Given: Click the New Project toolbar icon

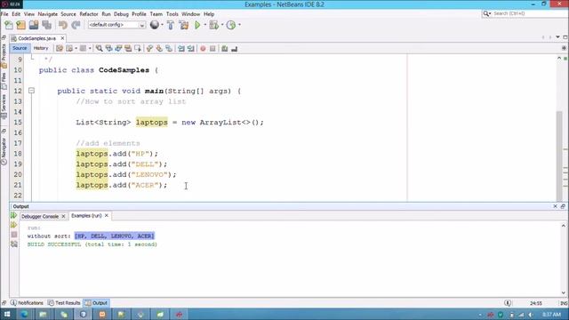Looking at the screenshot, I should (x=21, y=25).
